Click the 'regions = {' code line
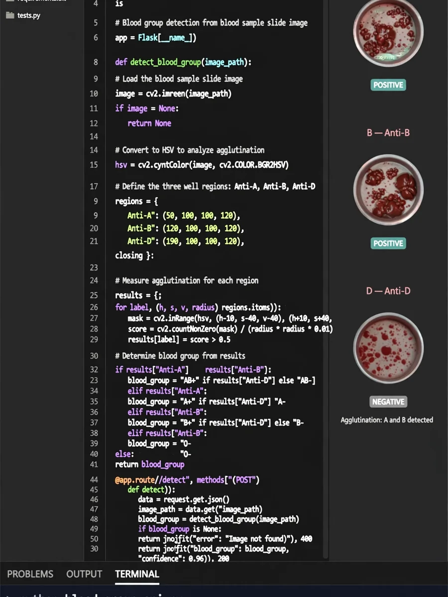The height and width of the screenshot is (597, 448). 136,201
